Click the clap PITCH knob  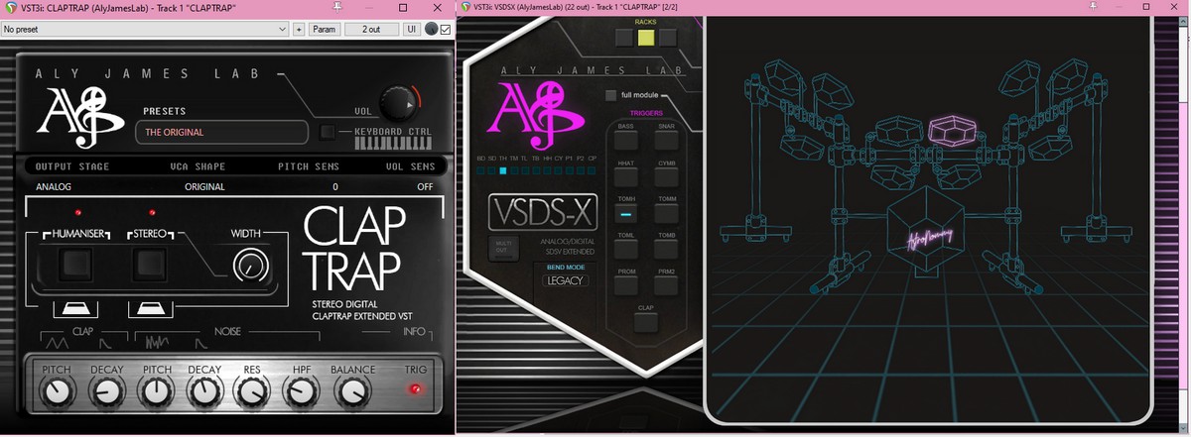coord(58,393)
